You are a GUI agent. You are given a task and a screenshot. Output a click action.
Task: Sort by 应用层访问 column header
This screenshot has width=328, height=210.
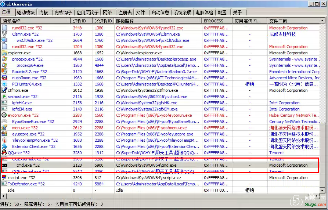point(250,21)
